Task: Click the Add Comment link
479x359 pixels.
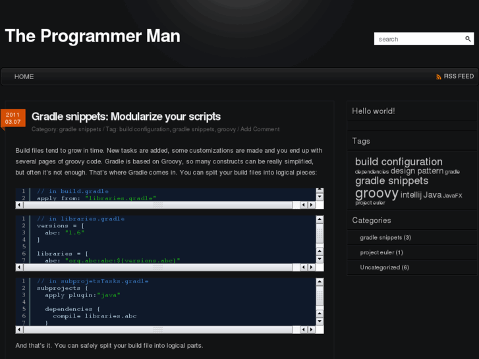Action: (x=260, y=129)
